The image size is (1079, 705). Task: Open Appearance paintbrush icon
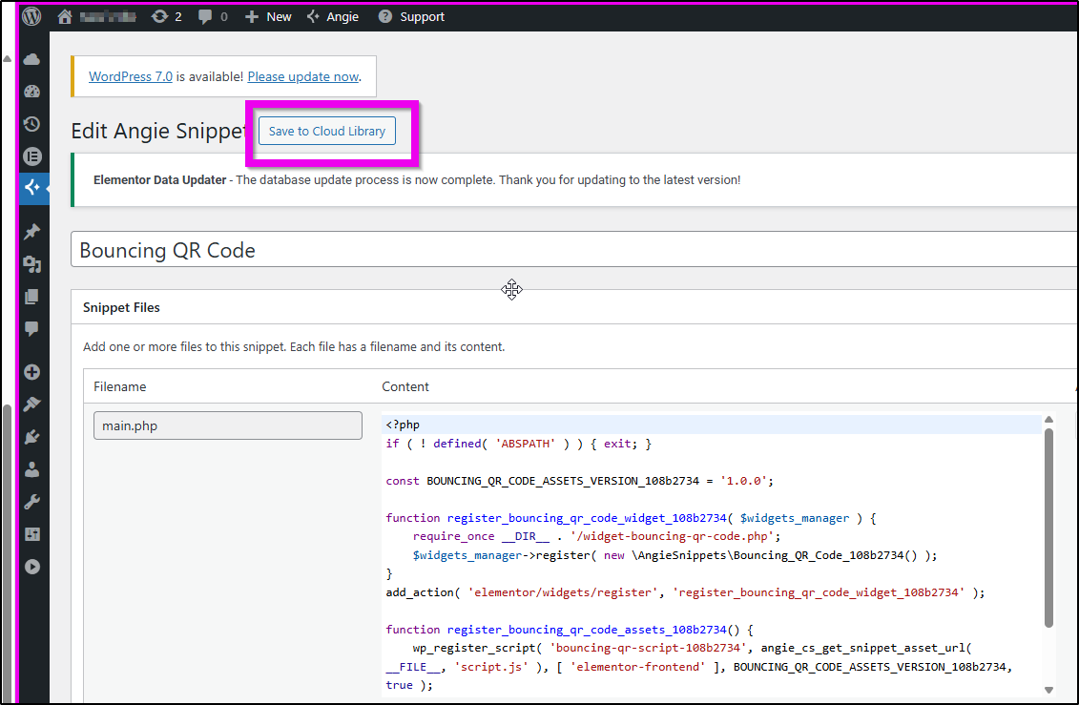tap(31, 404)
